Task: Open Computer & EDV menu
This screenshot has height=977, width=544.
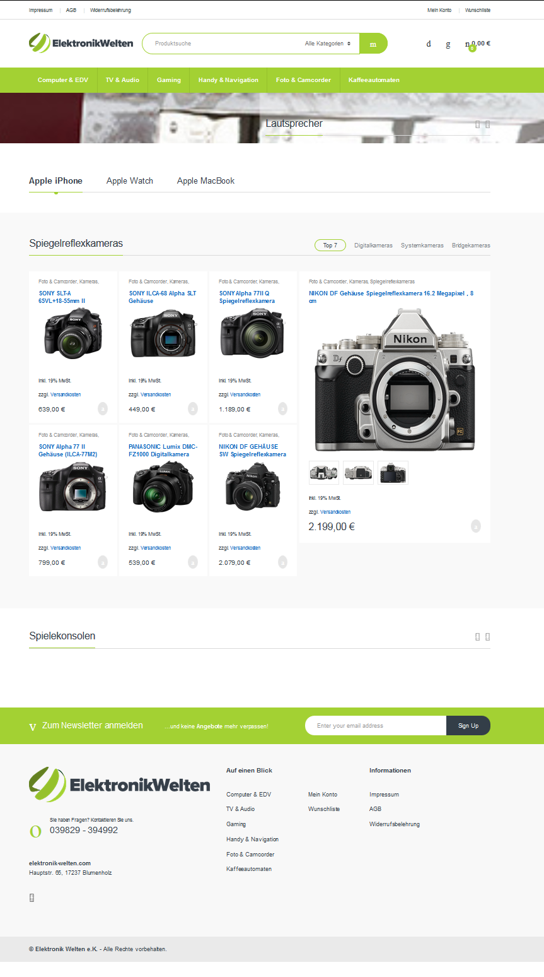Action: 63,80
